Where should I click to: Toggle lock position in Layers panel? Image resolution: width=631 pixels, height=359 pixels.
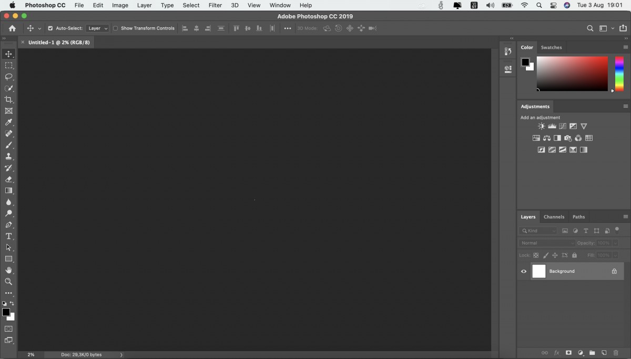click(x=555, y=255)
